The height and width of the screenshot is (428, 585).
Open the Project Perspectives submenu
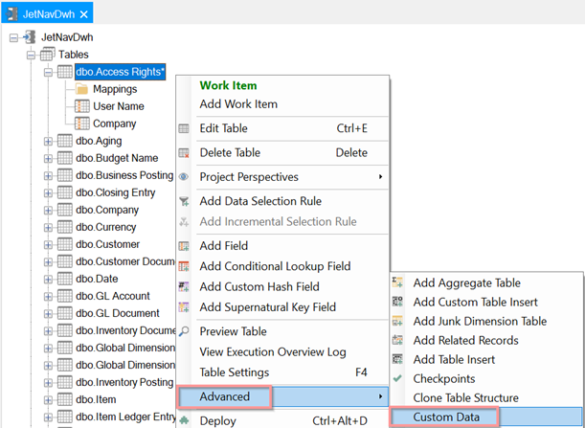coord(287,177)
